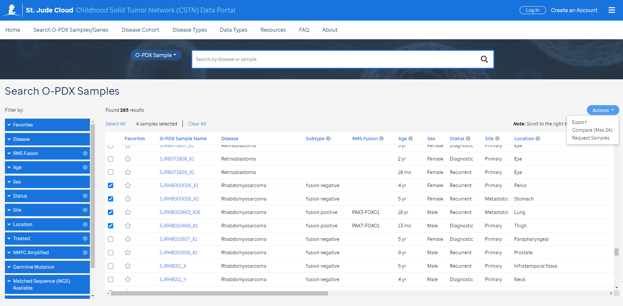Expand the Favorites filter
Image resolution: width=623 pixels, height=306 pixels.
(x=47, y=125)
